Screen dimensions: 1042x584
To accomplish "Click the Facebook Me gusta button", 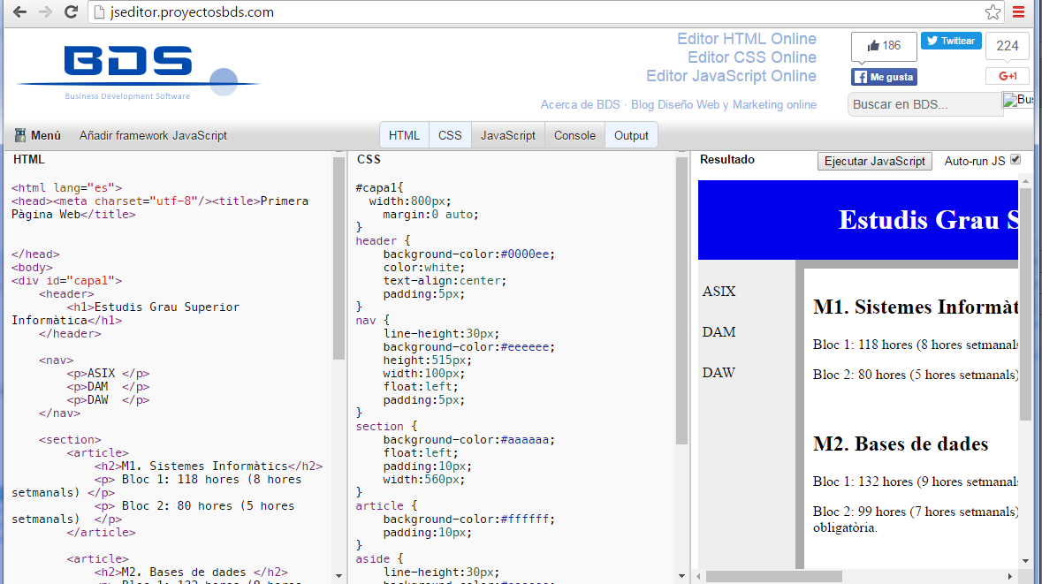I will coord(884,77).
